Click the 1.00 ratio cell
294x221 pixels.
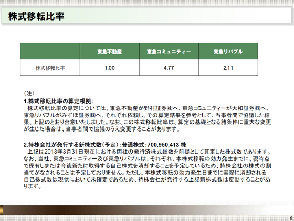[x=110, y=68]
